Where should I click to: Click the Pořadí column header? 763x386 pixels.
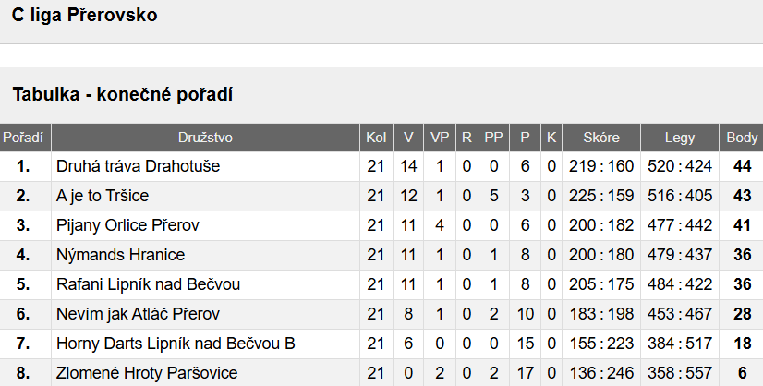23,139
